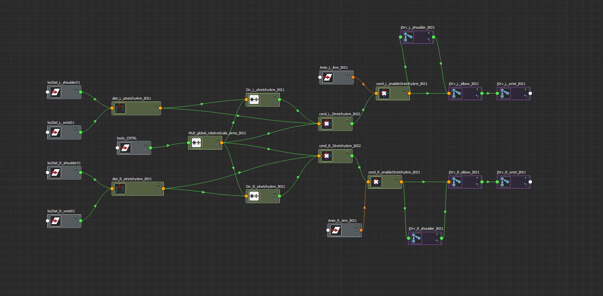Select the cond_L_enableStretchyArm_IK01 condition icon

384,93
